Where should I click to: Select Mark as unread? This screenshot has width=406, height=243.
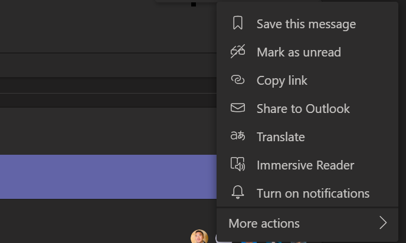307,52
